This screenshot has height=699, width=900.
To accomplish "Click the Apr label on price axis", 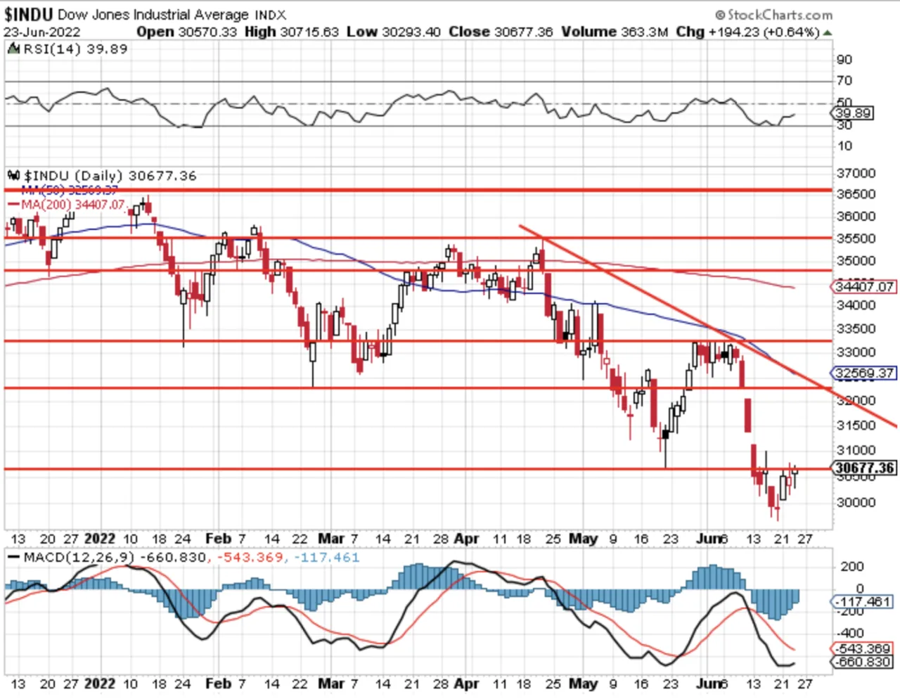I will click(466, 539).
